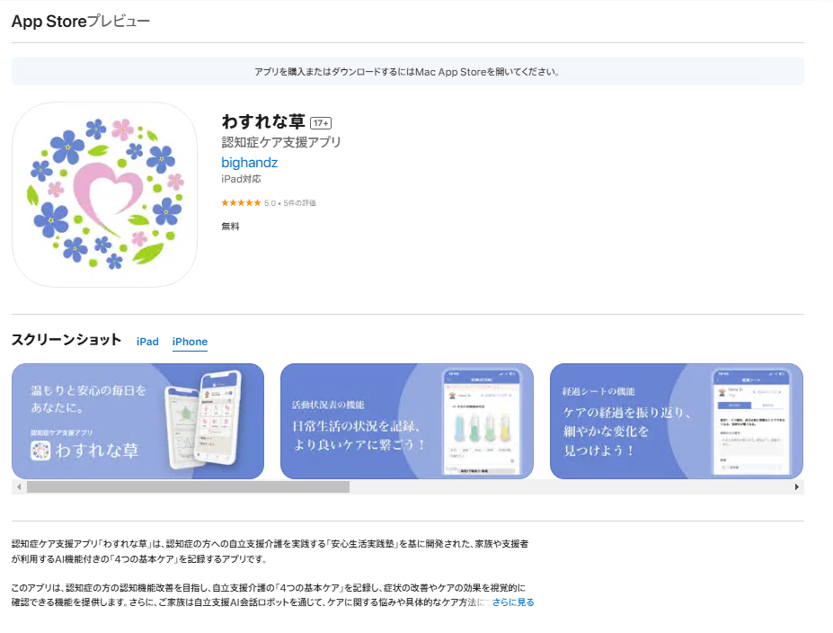The width and height of the screenshot is (833, 633).
Task: Click the App Store プレビュー header title
Action: 81,22
